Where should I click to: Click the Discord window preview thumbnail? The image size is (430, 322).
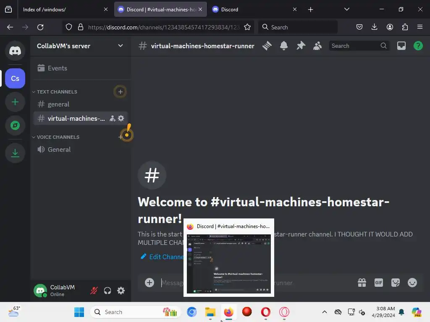pos(229,264)
